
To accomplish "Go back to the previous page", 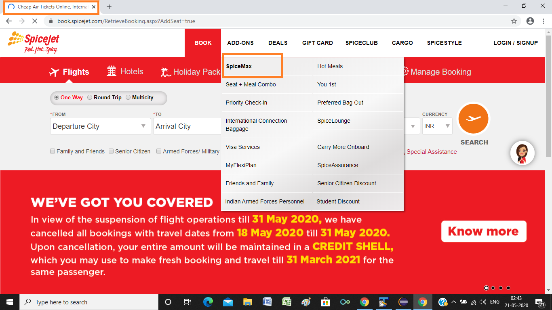I will pyautogui.click(x=9, y=21).
